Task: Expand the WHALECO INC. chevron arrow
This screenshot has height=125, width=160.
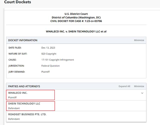Action: coord(142,93)
